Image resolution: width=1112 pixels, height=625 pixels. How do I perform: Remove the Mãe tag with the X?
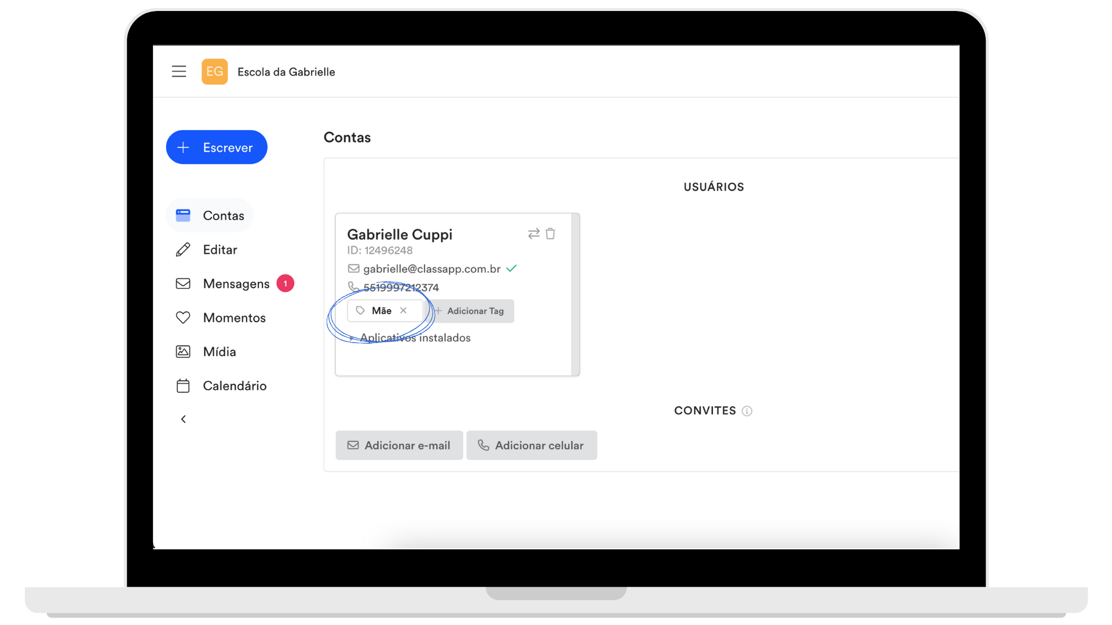tap(404, 311)
